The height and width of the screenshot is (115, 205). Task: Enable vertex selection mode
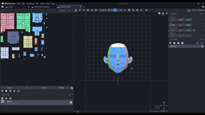coord(121,10)
